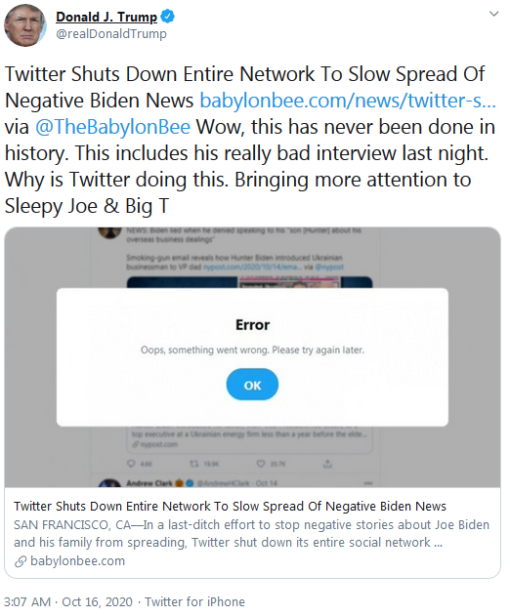Open the babylonbee.com card domain link
The image size is (510, 616).
pos(77,561)
